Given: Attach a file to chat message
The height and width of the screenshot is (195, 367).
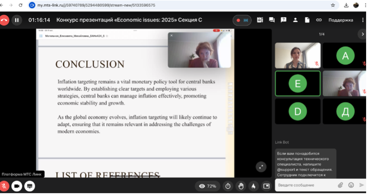Looking at the screenshot, I should [340, 185].
